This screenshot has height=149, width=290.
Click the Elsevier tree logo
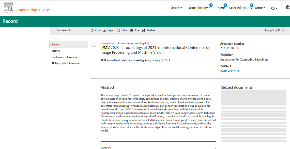click(x=8, y=8)
